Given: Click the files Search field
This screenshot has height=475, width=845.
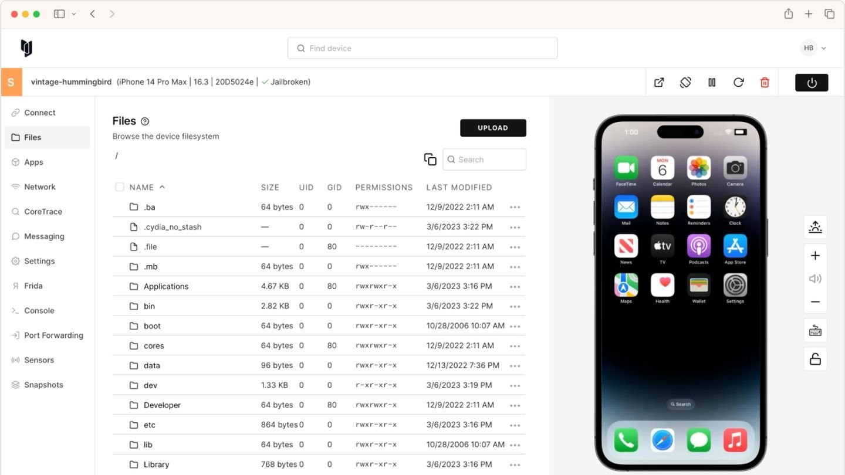Looking at the screenshot, I should point(484,160).
